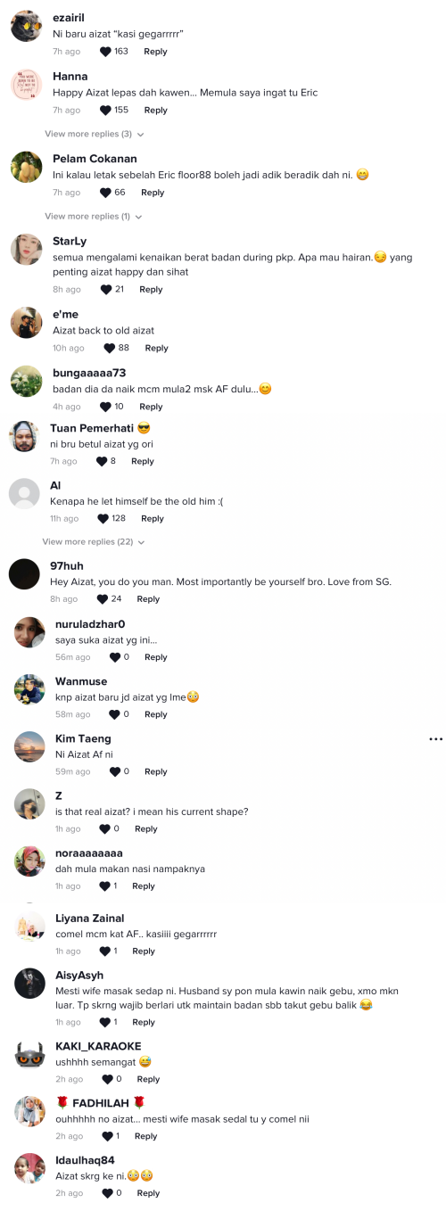This screenshot has width=446, height=1211.
Task: Heart the comment by e'me
Action: pos(110,349)
